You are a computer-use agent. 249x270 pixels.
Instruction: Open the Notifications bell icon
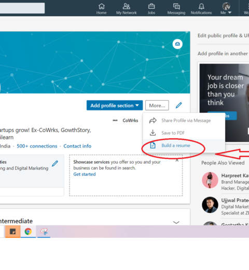click(x=201, y=6)
